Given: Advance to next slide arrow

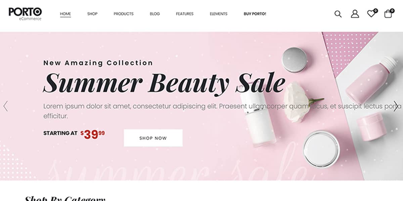Looking at the screenshot, I should point(397,106).
